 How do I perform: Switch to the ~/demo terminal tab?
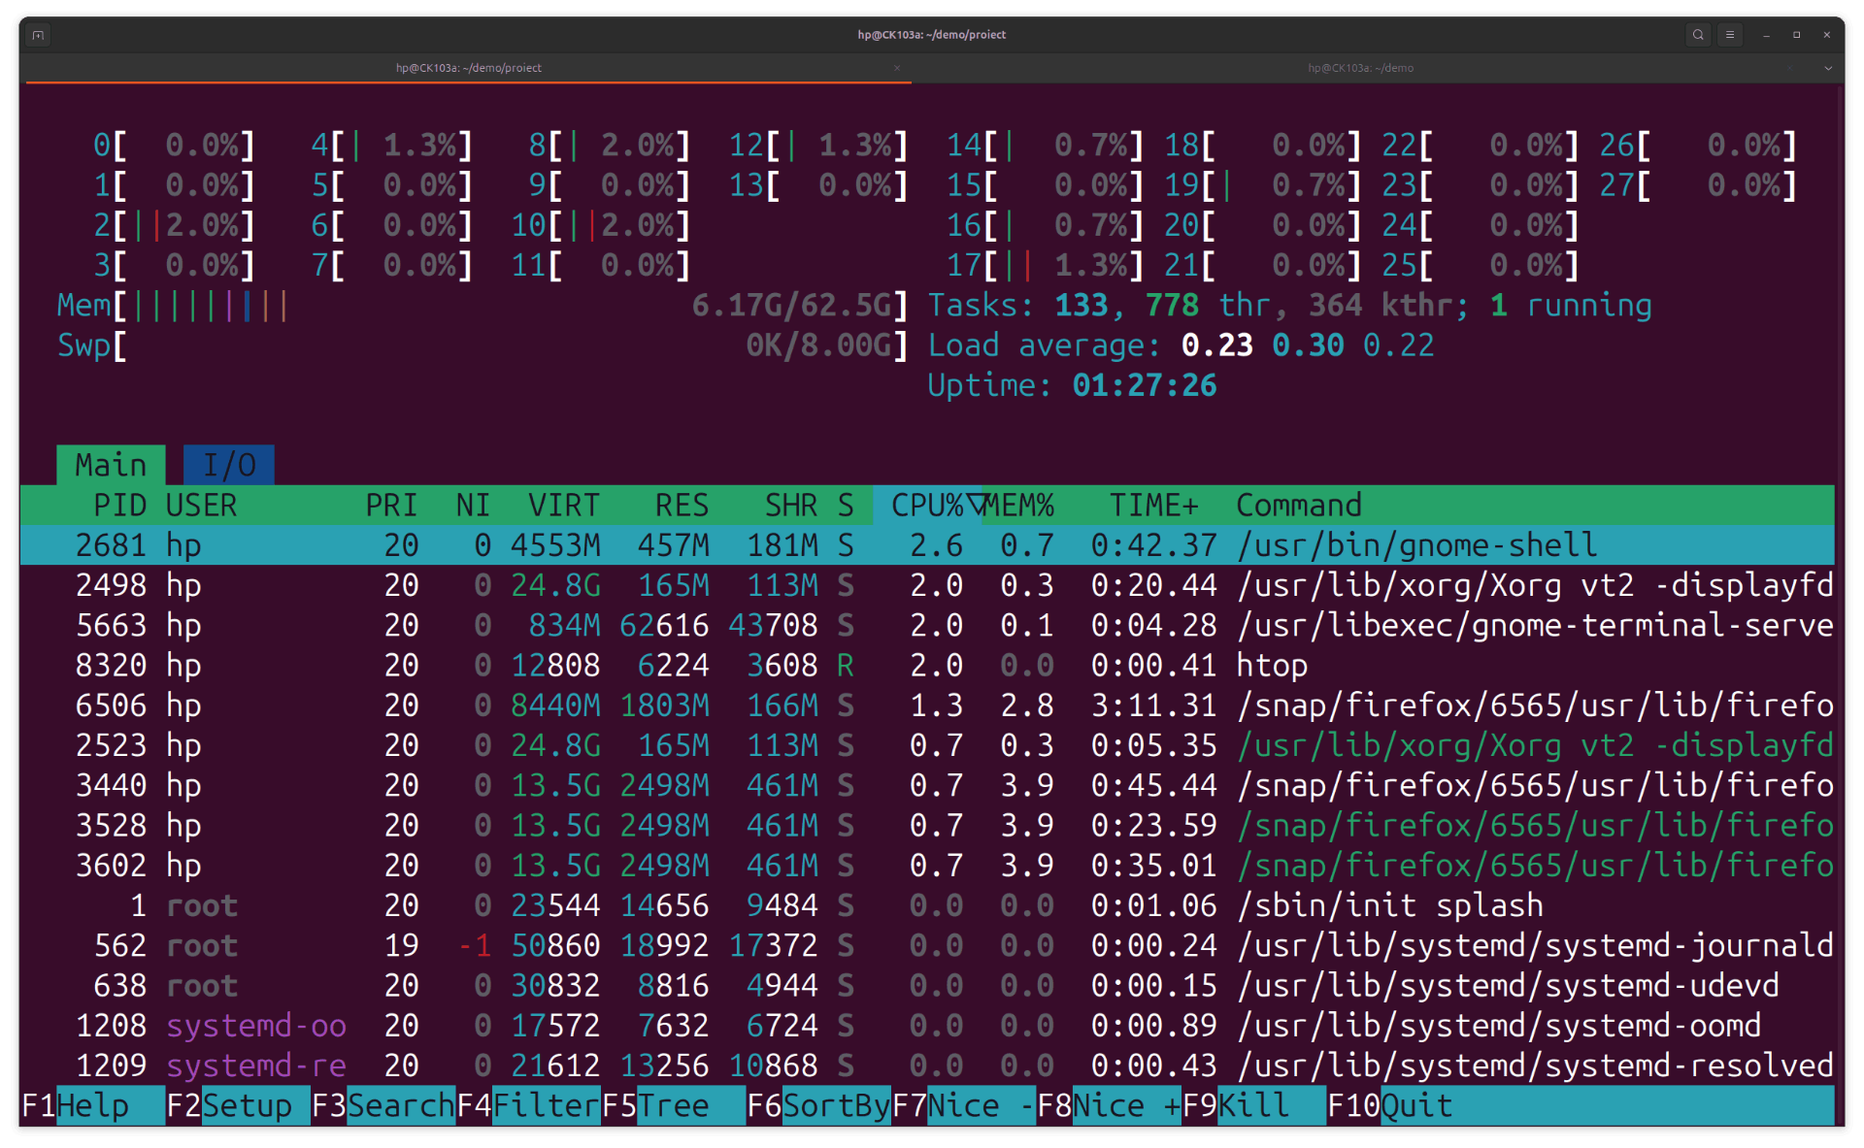pyautogui.click(x=1360, y=68)
